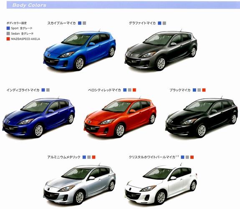
Task: Select the Velocity Red Mica car
Action: 120,117
